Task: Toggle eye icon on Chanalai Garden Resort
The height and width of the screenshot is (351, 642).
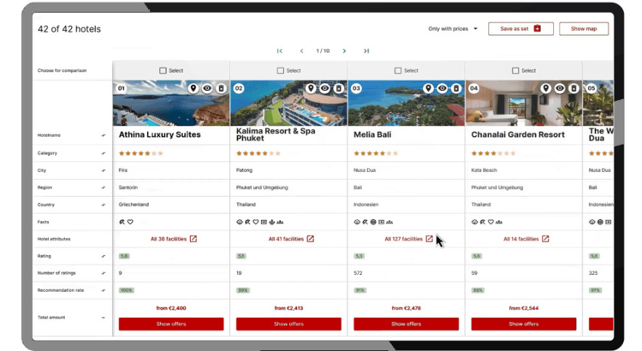Action: pyautogui.click(x=560, y=88)
